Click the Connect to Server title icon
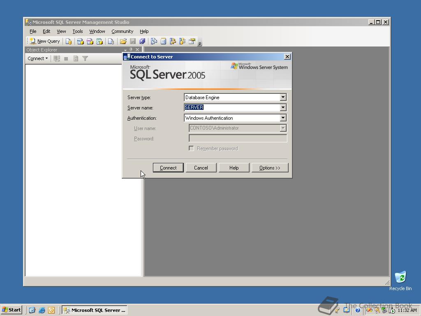The image size is (421, 316). click(x=127, y=57)
